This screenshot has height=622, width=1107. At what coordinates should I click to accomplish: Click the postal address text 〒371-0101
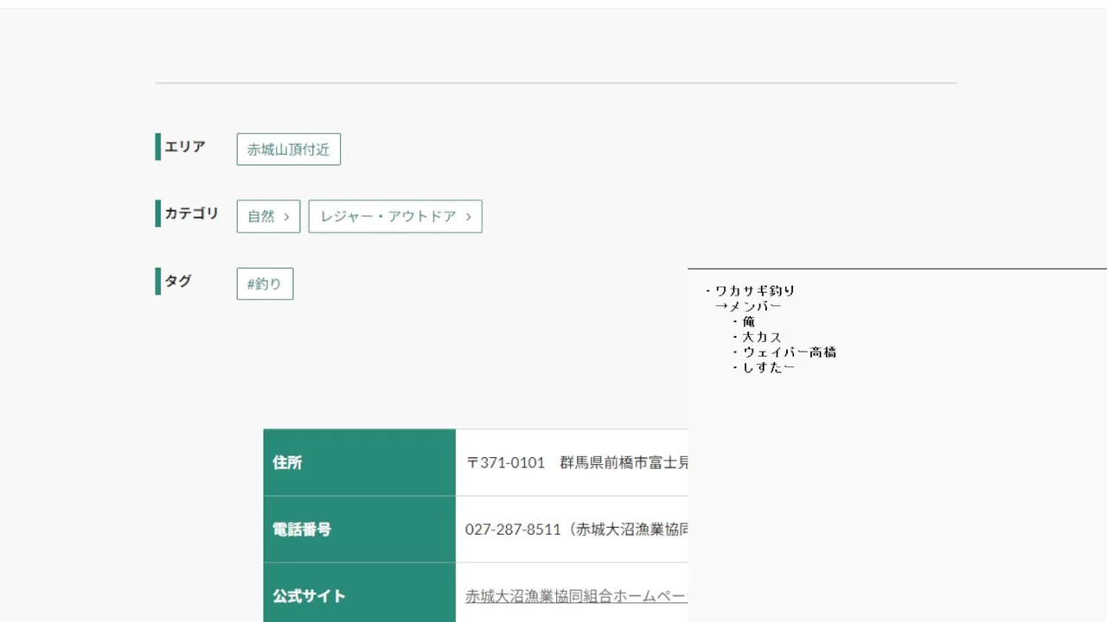(x=506, y=463)
